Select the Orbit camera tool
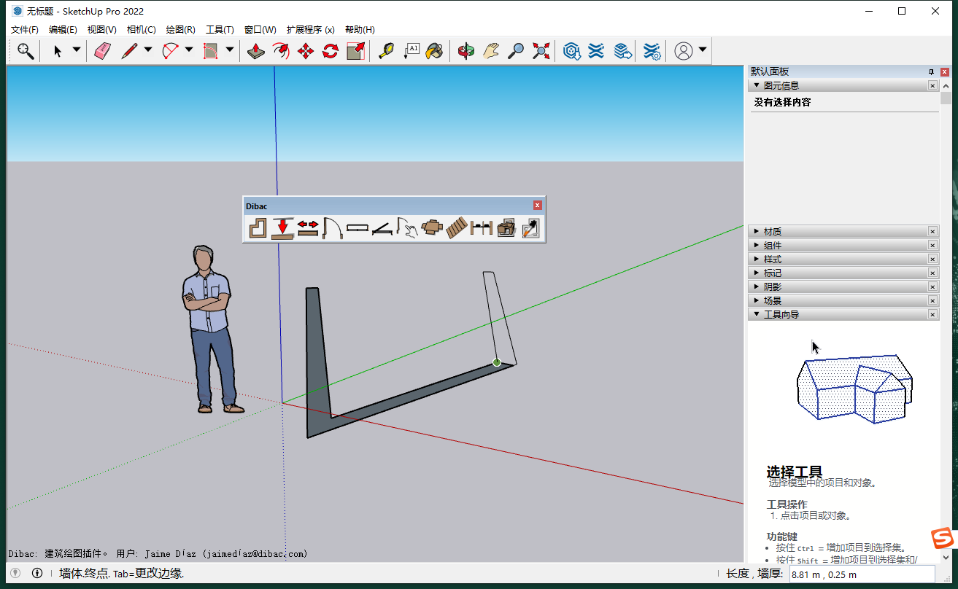 click(466, 50)
